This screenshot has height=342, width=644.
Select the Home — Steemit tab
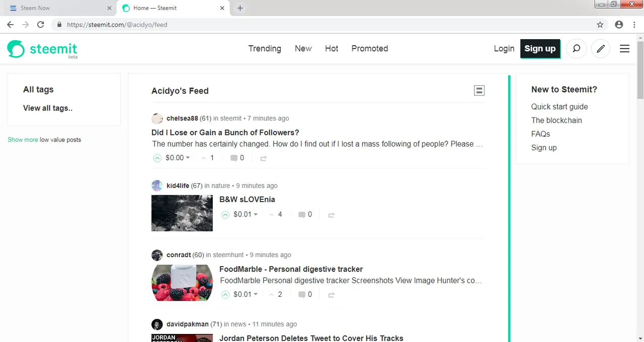tap(174, 8)
